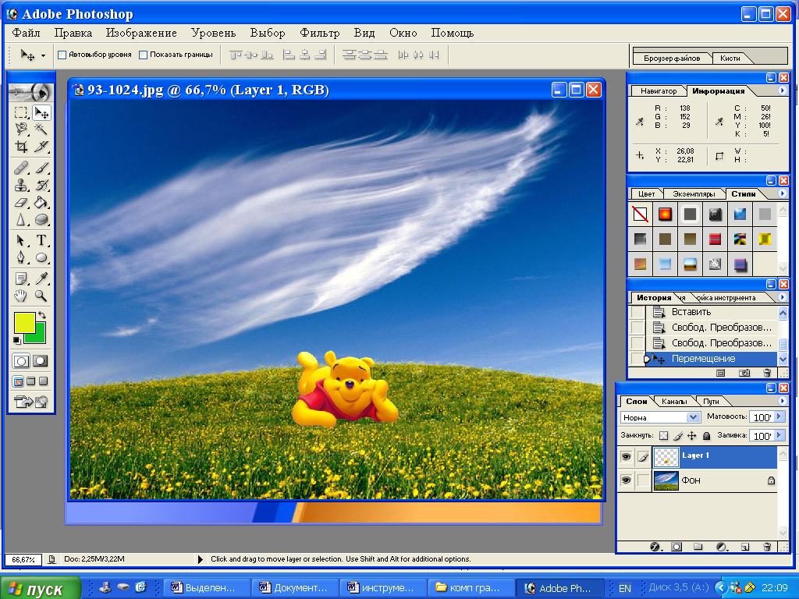Image resolution: width=799 pixels, height=599 pixels.
Task: Switch to Quick Mask mode
Action: coord(41,361)
